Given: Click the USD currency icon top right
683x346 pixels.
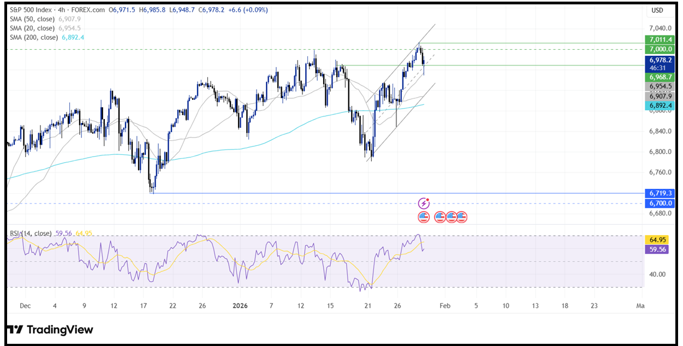Looking at the screenshot, I should click(x=657, y=9).
